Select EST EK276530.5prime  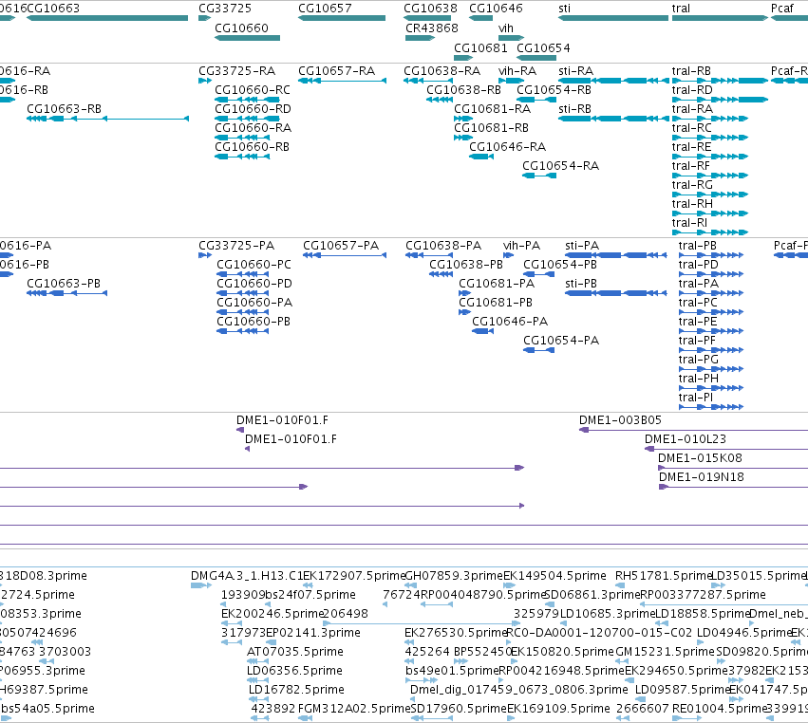click(409, 642)
